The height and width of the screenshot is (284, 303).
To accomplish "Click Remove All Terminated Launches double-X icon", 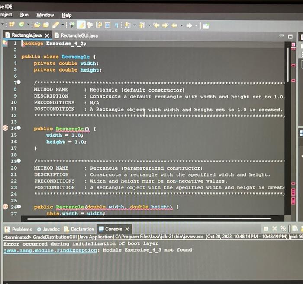I will (283, 228).
